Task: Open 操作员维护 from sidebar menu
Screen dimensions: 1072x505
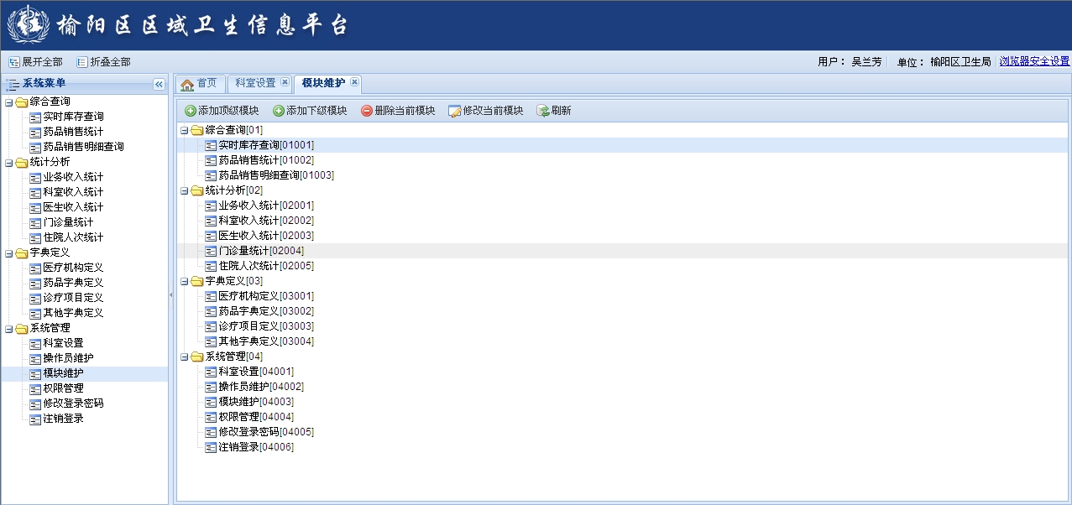Action: pyautogui.click(x=68, y=358)
